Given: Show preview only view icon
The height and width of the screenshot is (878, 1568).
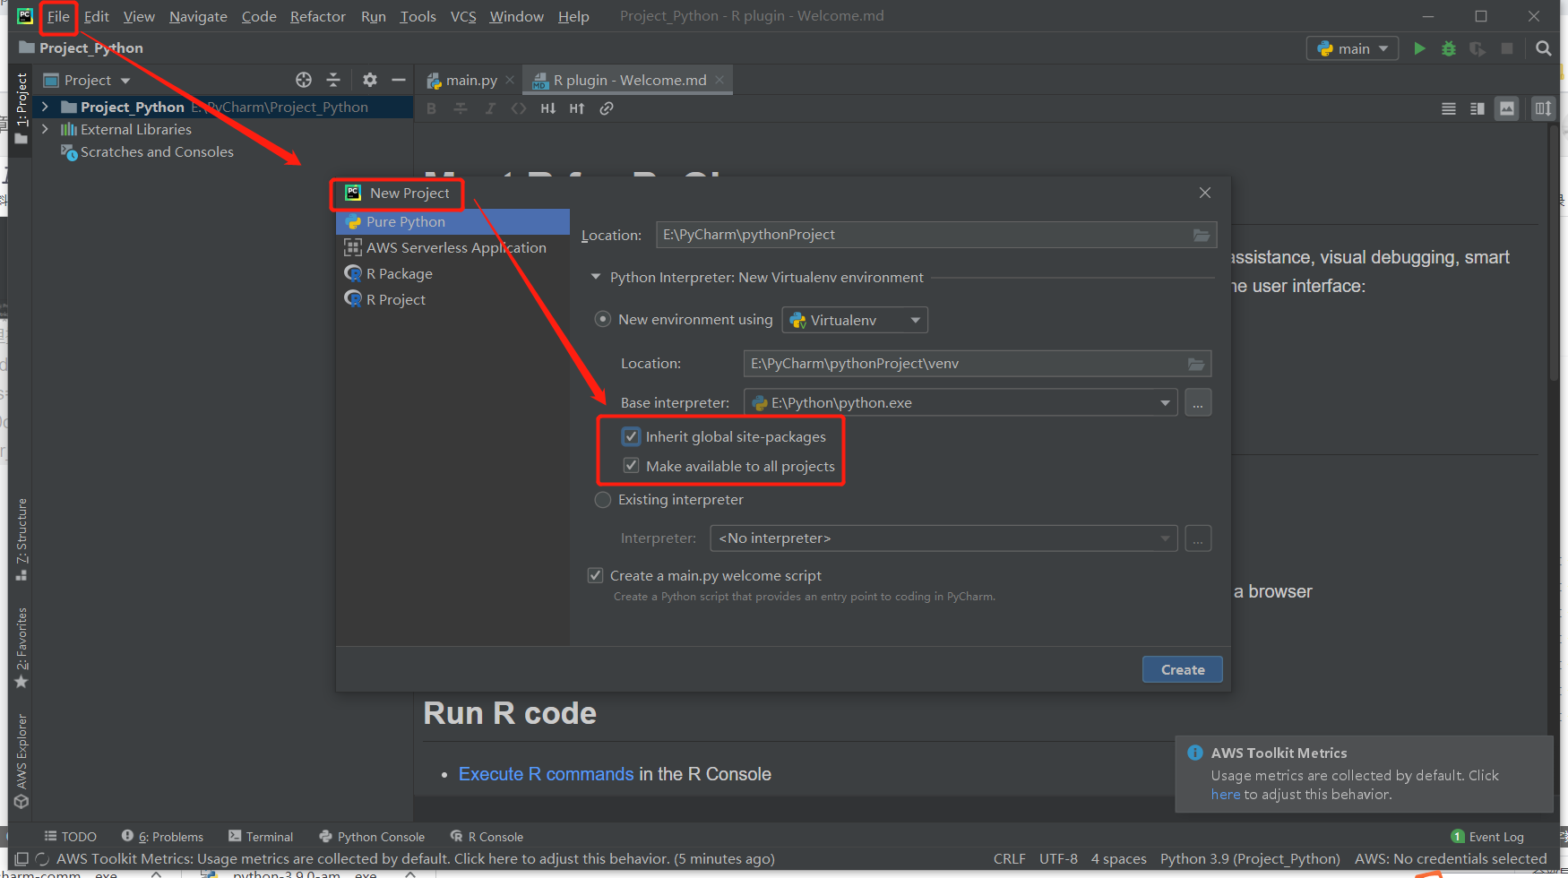Looking at the screenshot, I should [x=1507, y=108].
